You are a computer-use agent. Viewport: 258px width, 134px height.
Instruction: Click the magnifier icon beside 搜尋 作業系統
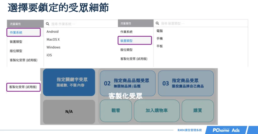(48, 24)
